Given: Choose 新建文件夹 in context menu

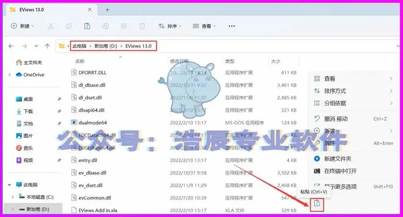Looking at the screenshot, I should point(354,159).
